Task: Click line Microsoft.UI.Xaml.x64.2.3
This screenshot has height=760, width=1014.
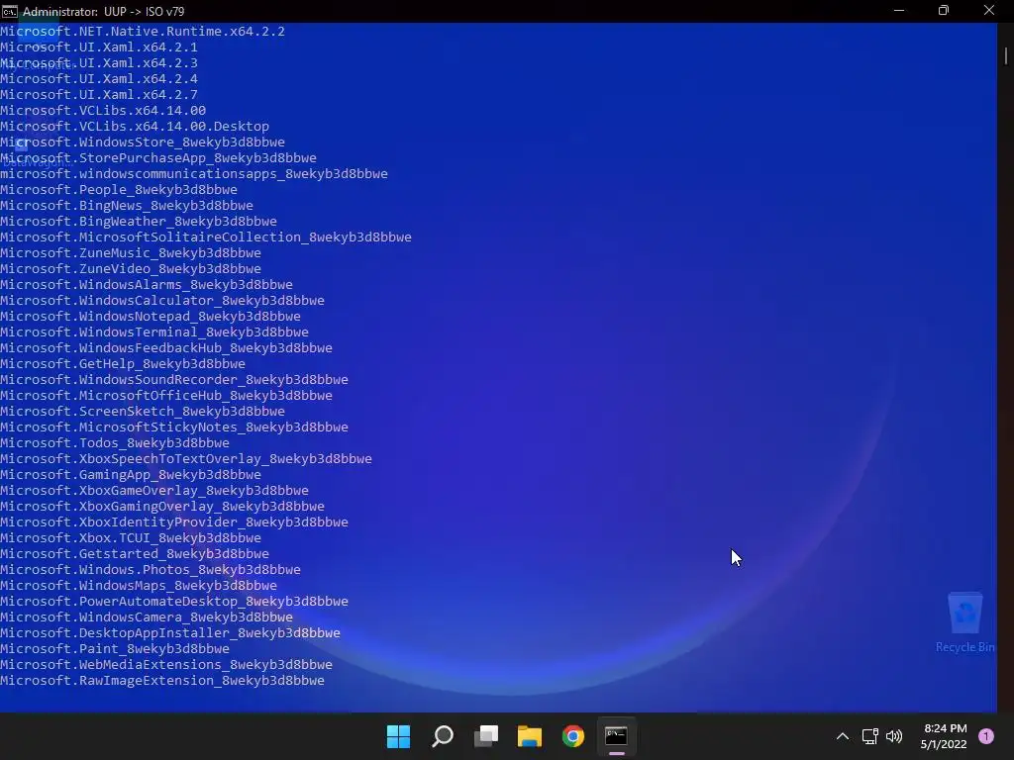Action: point(99,62)
